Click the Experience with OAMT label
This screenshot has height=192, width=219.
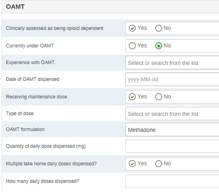(x=30, y=63)
